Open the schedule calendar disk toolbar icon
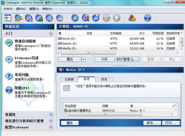The width and height of the screenshot is (185, 136). (39, 18)
